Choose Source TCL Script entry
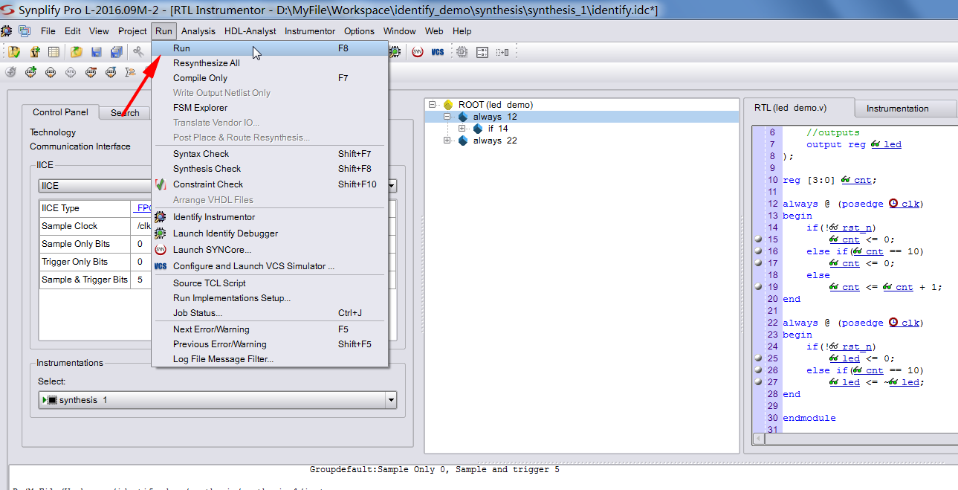 pos(270,283)
